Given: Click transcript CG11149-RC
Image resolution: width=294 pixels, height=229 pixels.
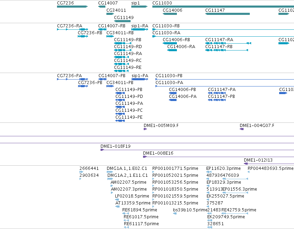Looking at the screenshot, I should tap(122, 64).
